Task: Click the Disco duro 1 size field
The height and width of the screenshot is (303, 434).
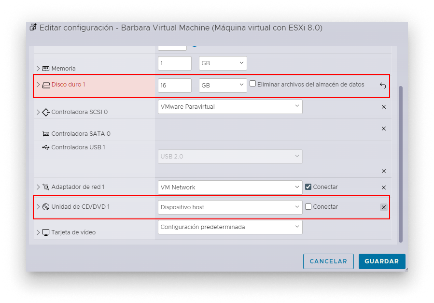Action: tap(174, 86)
